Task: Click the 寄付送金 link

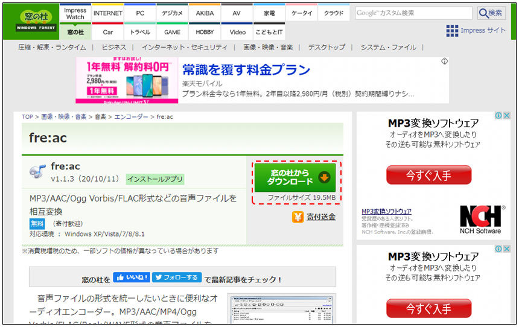Action: 320,217
